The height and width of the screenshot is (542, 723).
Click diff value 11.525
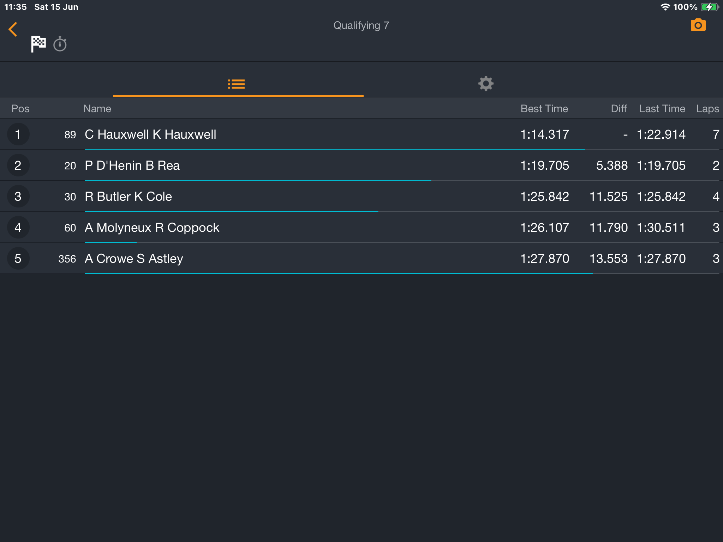(x=609, y=197)
